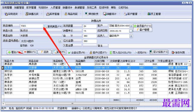195x112 pixels.
Task: Select the row with code AM06-3SN
Action: [x=94, y=89]
